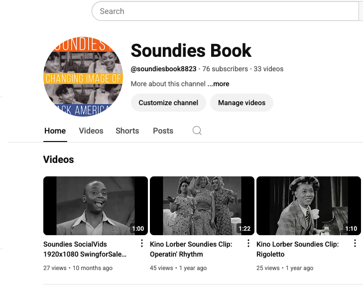This screenshot has width=363, height=286.
Task: Switch to the Videos tab
Action: coord(91,131)
